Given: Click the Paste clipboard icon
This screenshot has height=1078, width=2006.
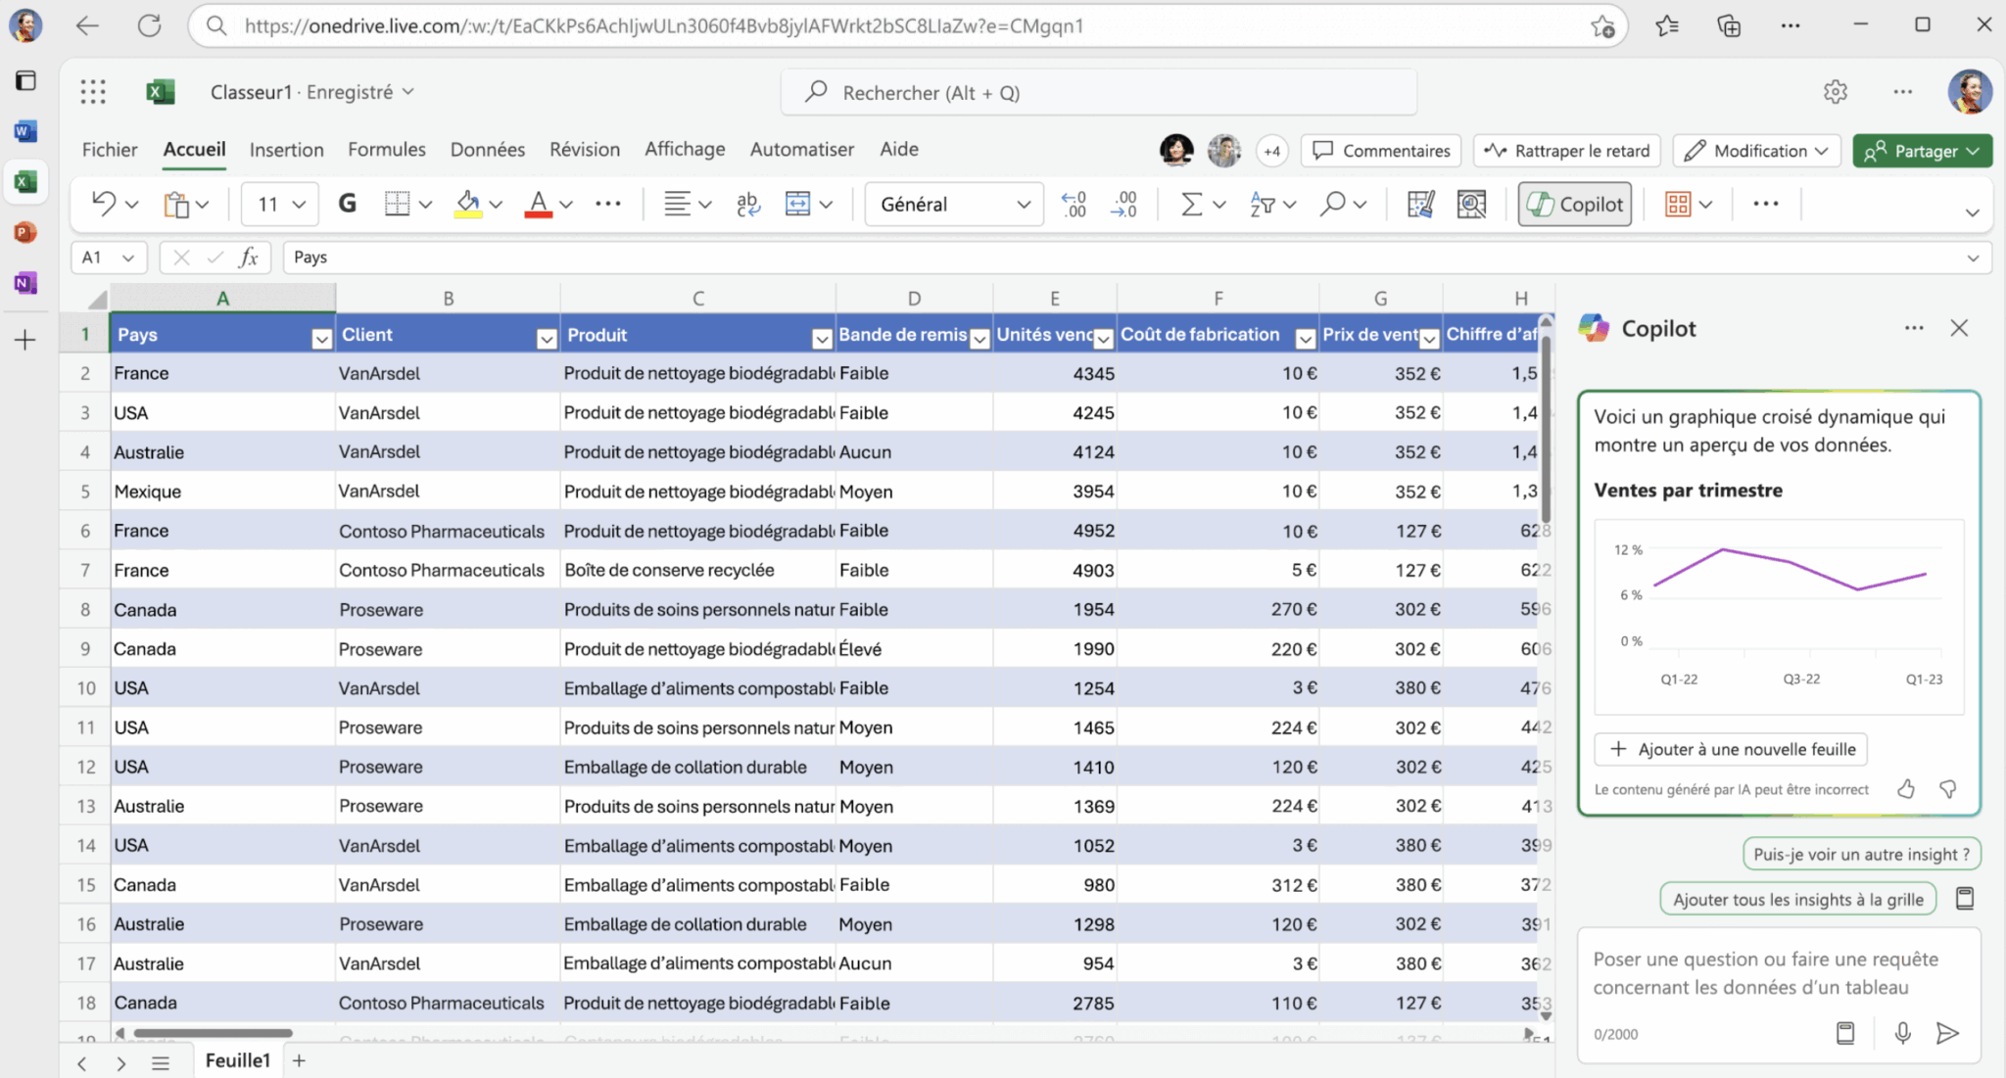Looking at the screenshot, I should pos(175,204).
